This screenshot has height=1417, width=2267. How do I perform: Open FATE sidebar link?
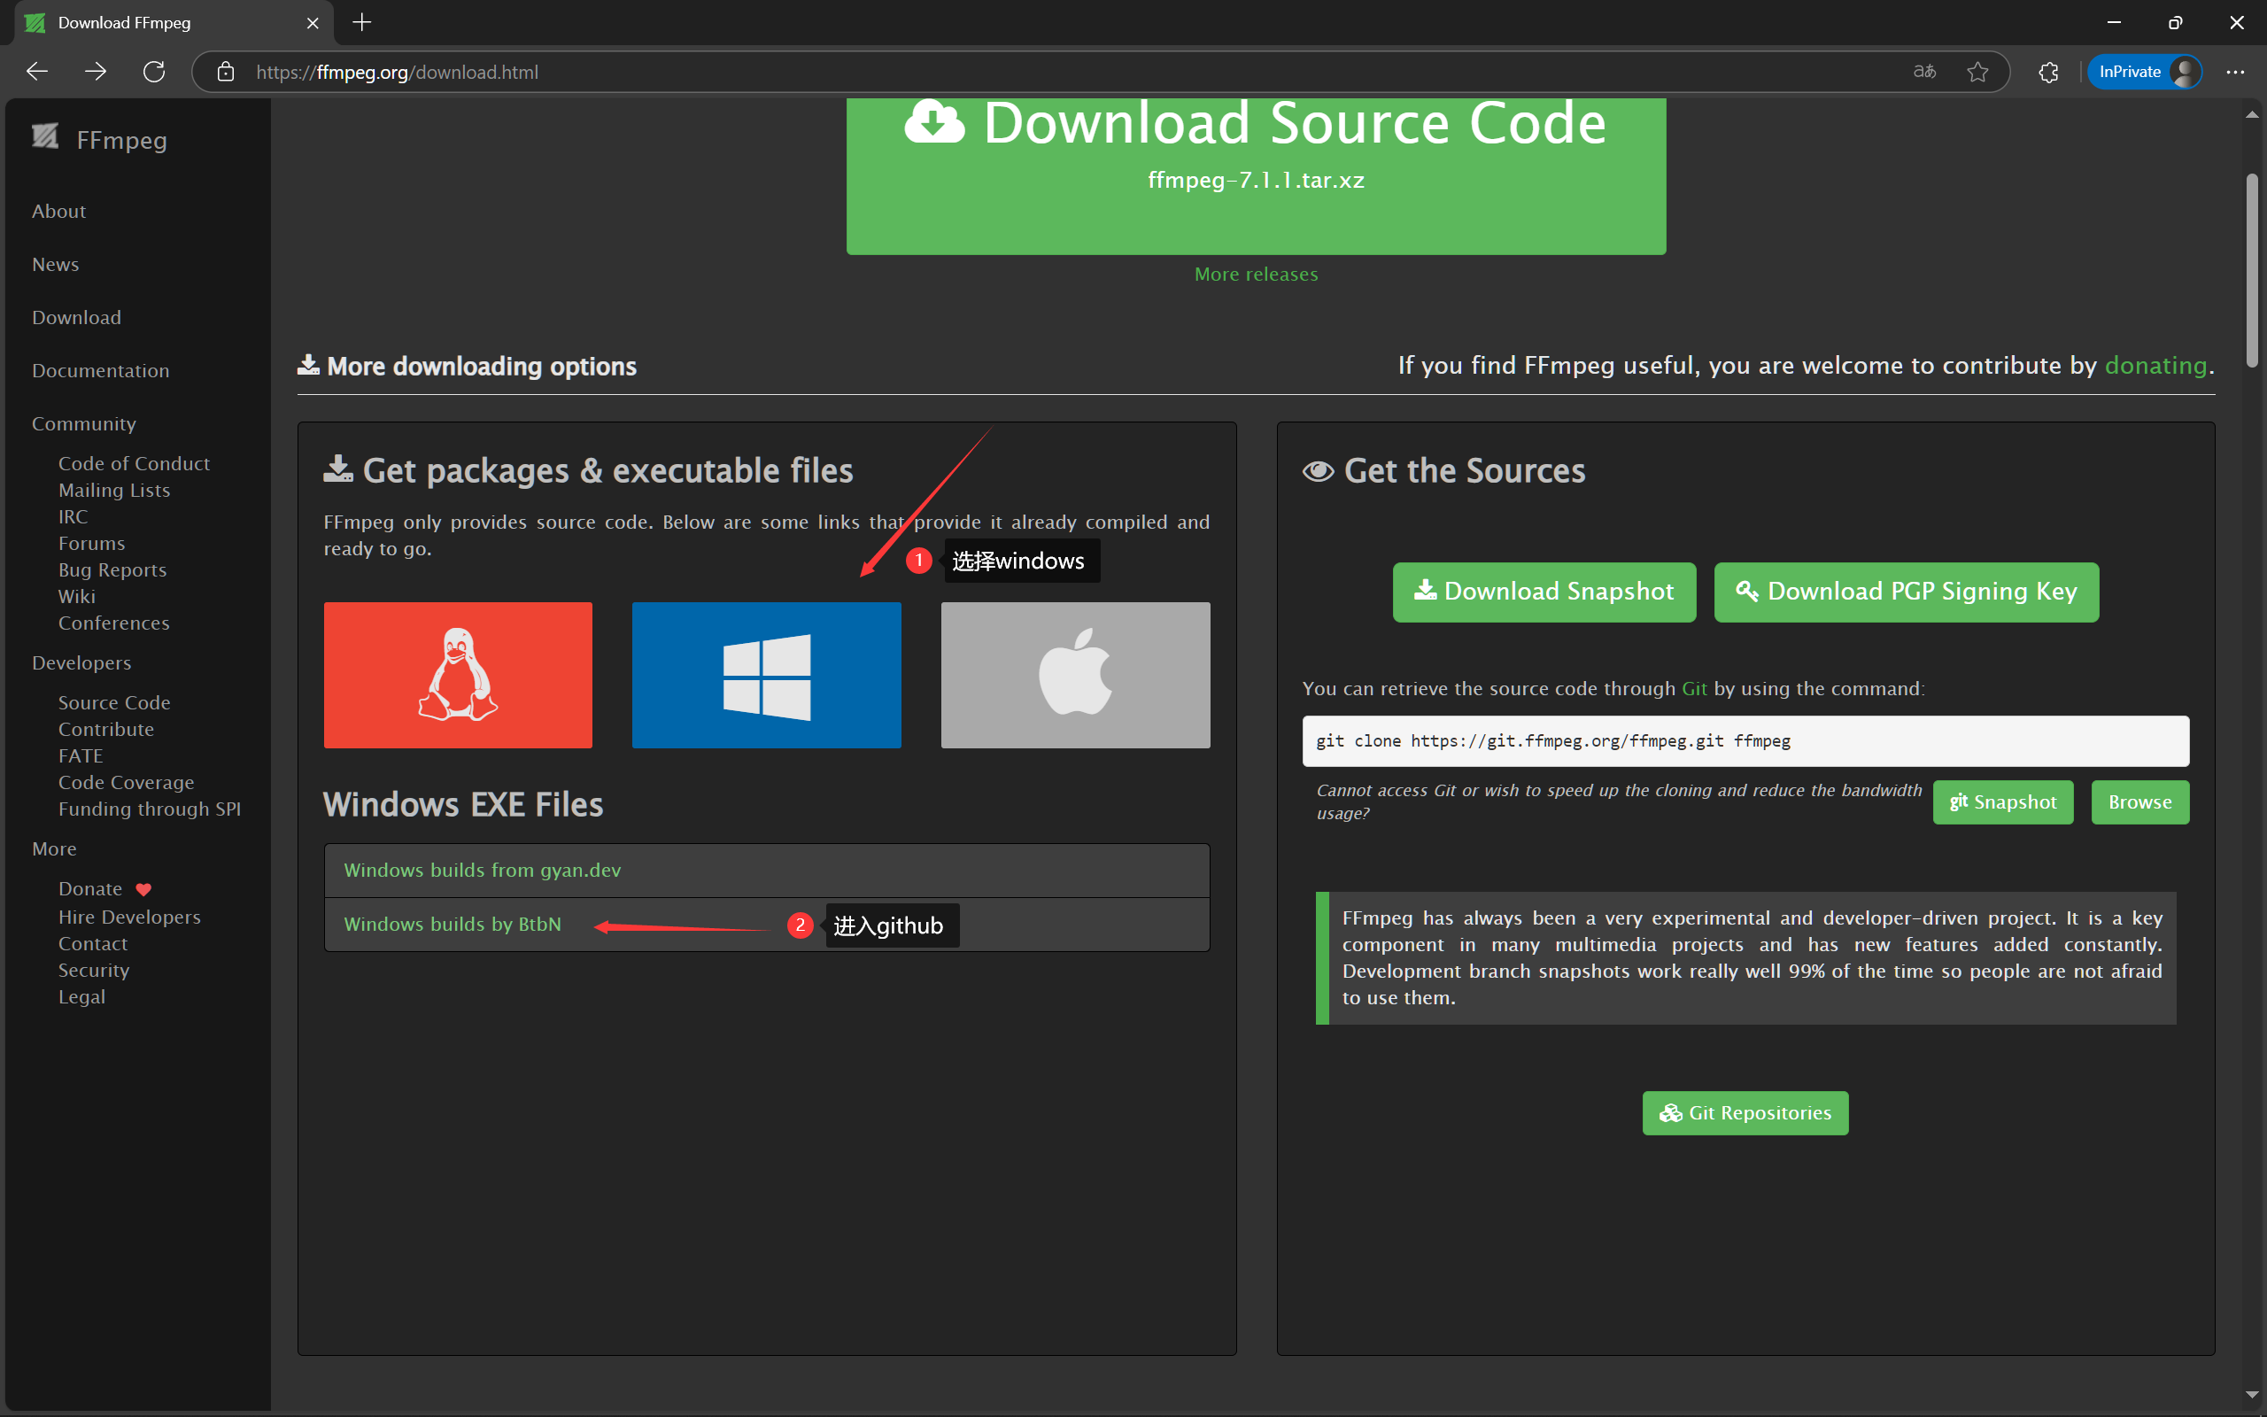point(81,756)
